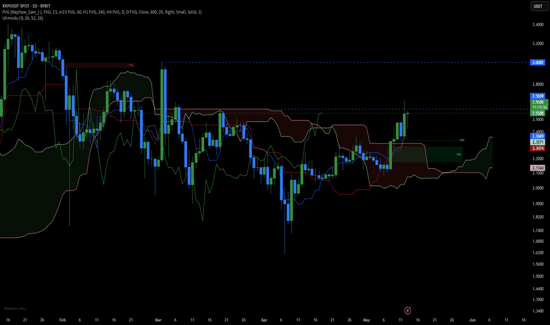This screenshot has height=325, width=550.
Task: Click the 3.4000 price axis value
Action: coord(538,25)
